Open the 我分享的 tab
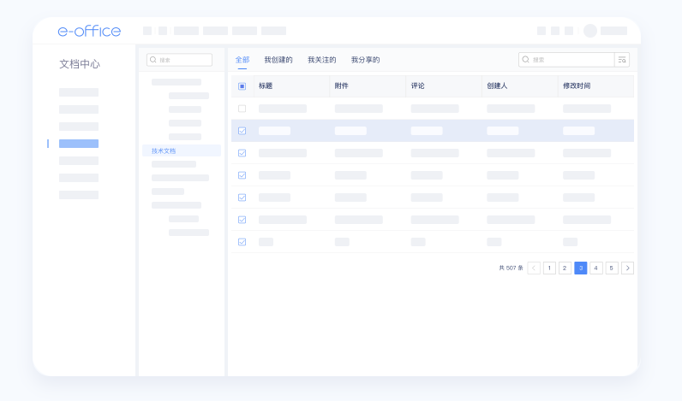Viewport: 682px width, 401px height. coord(366,60)
